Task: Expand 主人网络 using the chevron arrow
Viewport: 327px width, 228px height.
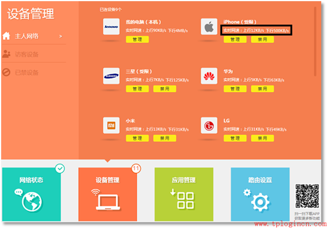Action: pos(60,36)
